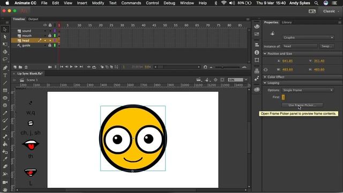This screenshot has width=343, height=193.
Task: Collapse the Looping section
Action: coord(265,83)
